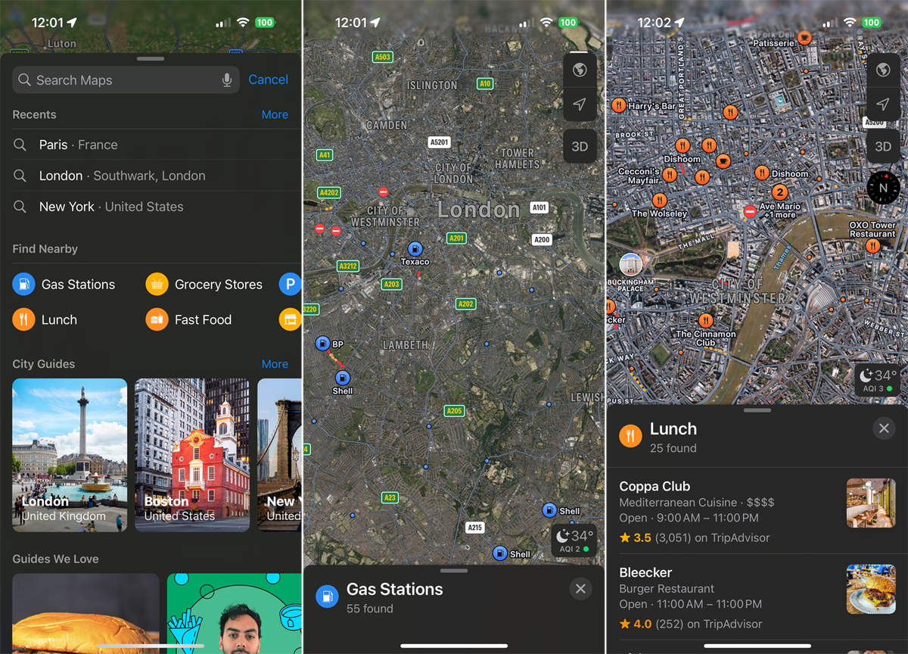Select the OXO Tower Restaurant pin
This screenshot has width=908, height=654.
(x=872, y=245)
